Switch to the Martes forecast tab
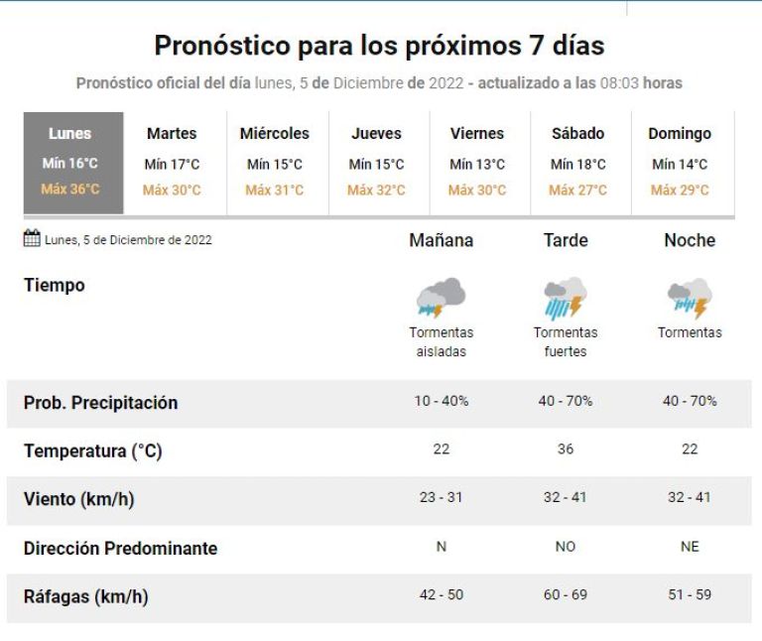762x641 pixels. [x=172, y=163]
